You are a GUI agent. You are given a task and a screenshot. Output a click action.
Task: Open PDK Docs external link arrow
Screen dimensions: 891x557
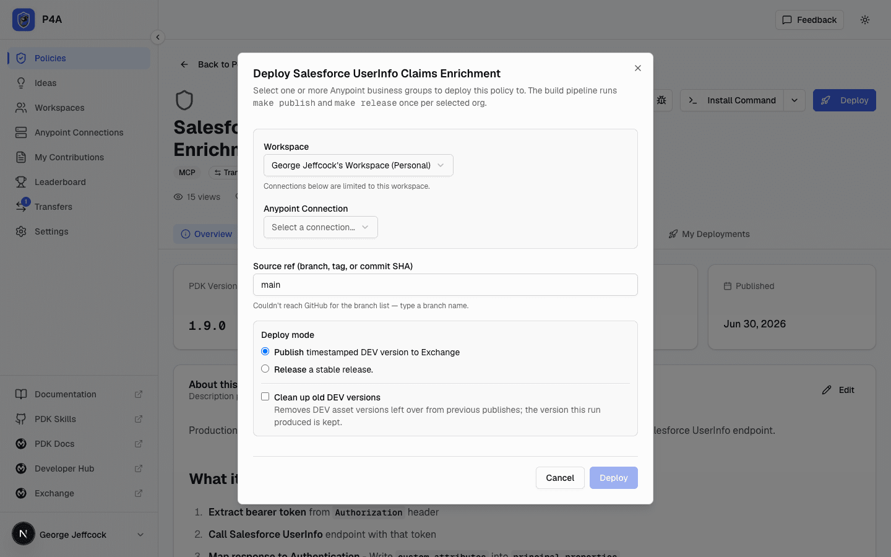coord(139,444)
